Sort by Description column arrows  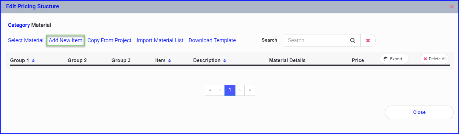[x=225, y=61]
